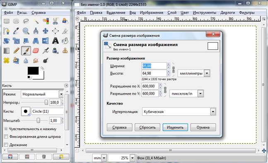Select the Select by Color tool
The width and height of the screenshot is (268, 163).
point(46,21)
